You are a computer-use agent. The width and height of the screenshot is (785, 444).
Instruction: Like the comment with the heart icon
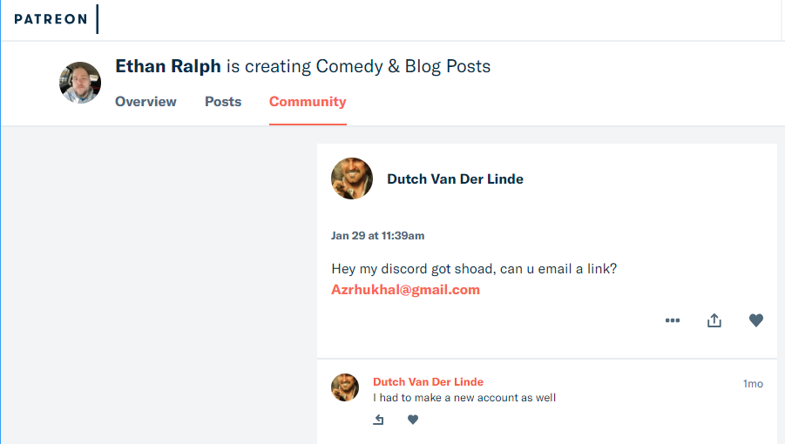(x=412, y=420)
